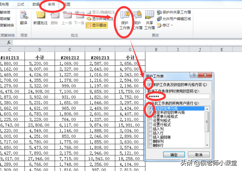
Task: Click the permissions list scrollbar thumb
Action: click(207, 122)
